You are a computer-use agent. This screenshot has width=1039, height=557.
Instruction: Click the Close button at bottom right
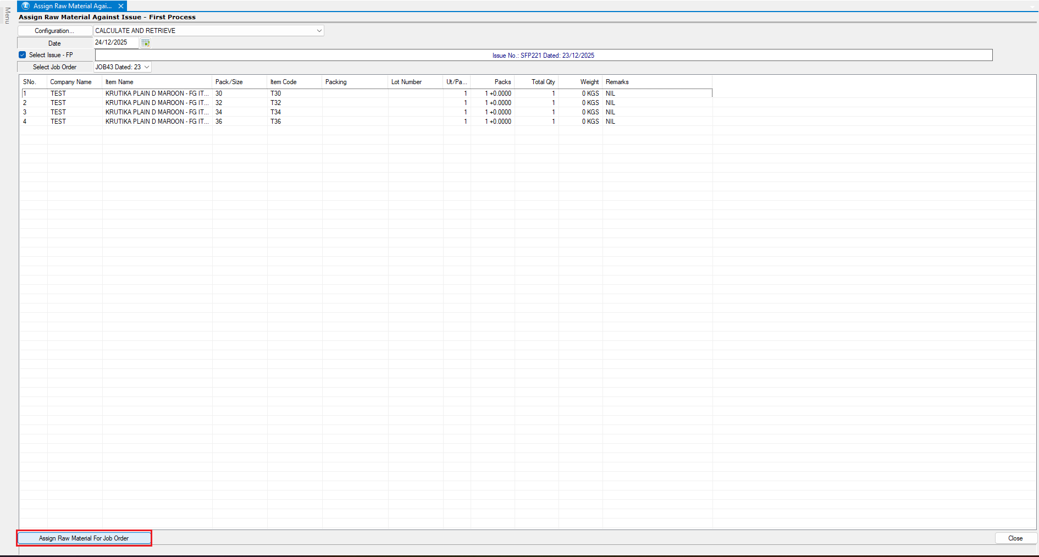[x=1015, y=538]
